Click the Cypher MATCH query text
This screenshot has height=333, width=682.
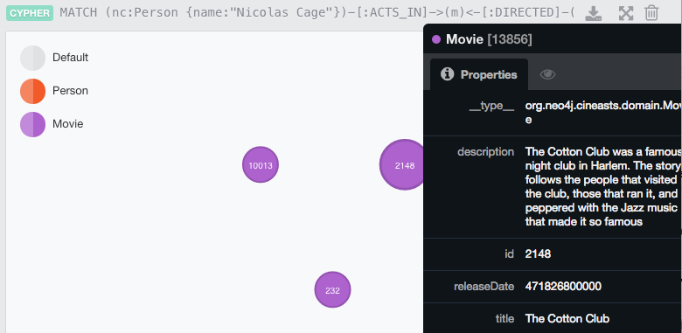tap(317, 12)
